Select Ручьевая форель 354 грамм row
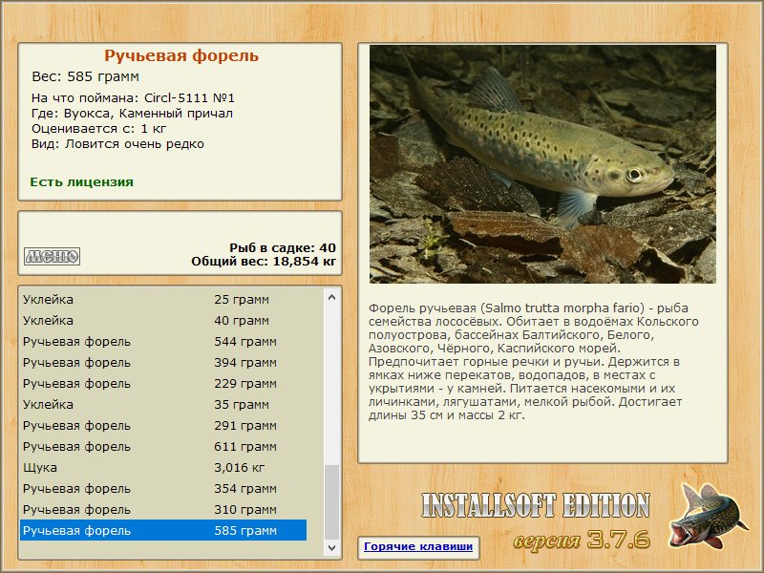 coord(163,488)
